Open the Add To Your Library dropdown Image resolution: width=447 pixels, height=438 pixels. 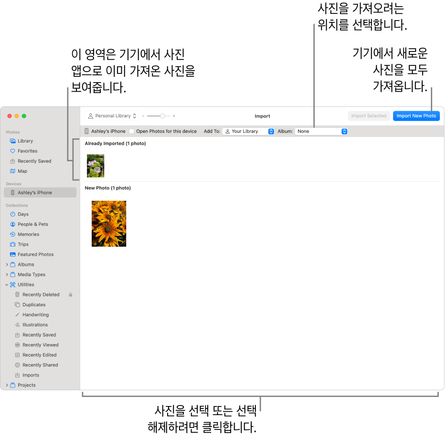click(x=248, y=132)
